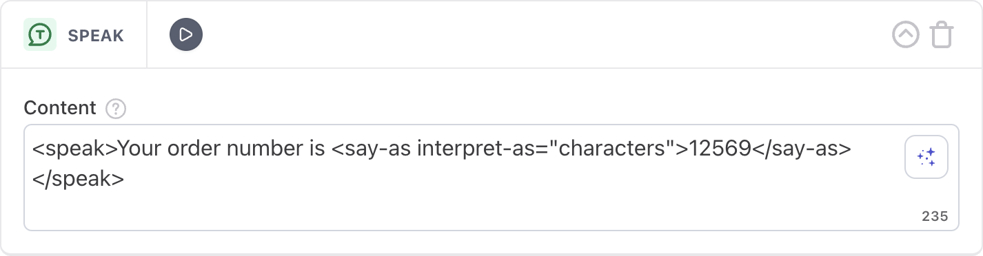This screenshot has height=256, width=983.
Task: Select the SPEAK header label
Action: click(96, 35)
